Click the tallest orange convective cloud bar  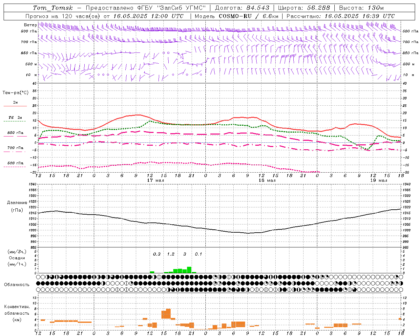click(x=168, y=313)
